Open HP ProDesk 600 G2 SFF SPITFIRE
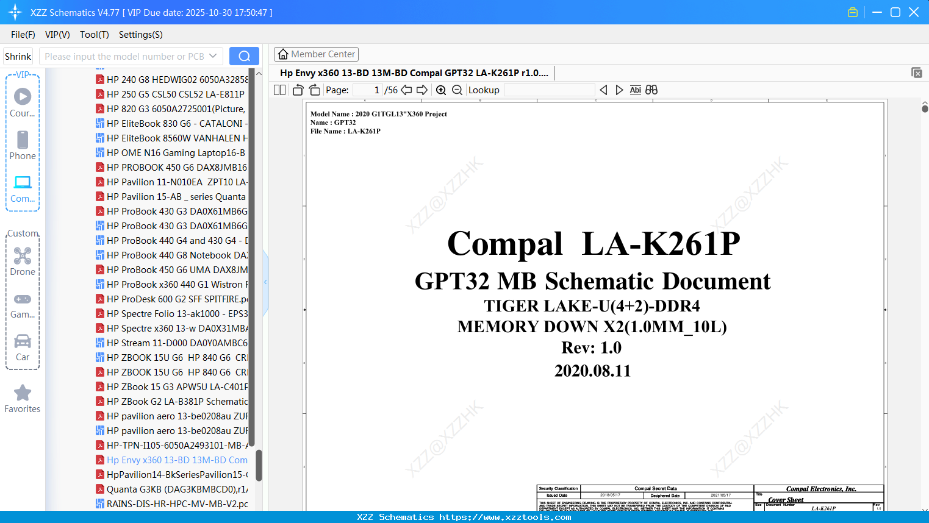 (172, 299)
